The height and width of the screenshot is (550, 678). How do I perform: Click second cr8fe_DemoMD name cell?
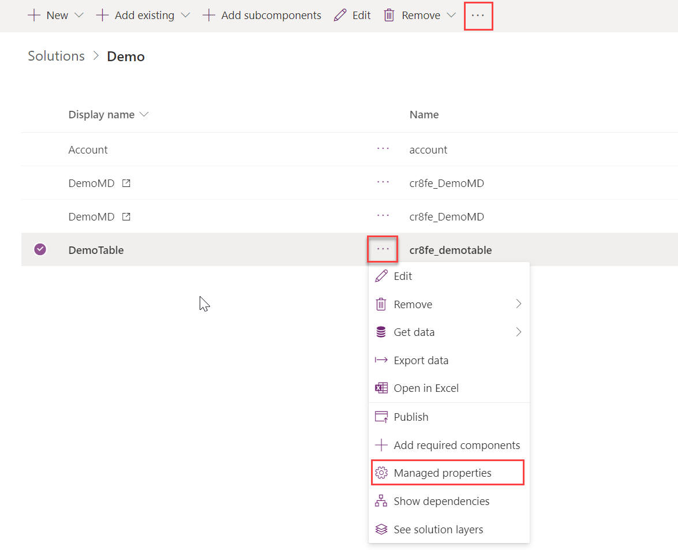point(447,216)
